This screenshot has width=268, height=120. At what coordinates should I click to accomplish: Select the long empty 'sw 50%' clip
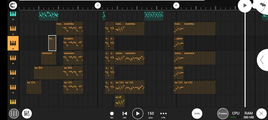tap(49, 73)
